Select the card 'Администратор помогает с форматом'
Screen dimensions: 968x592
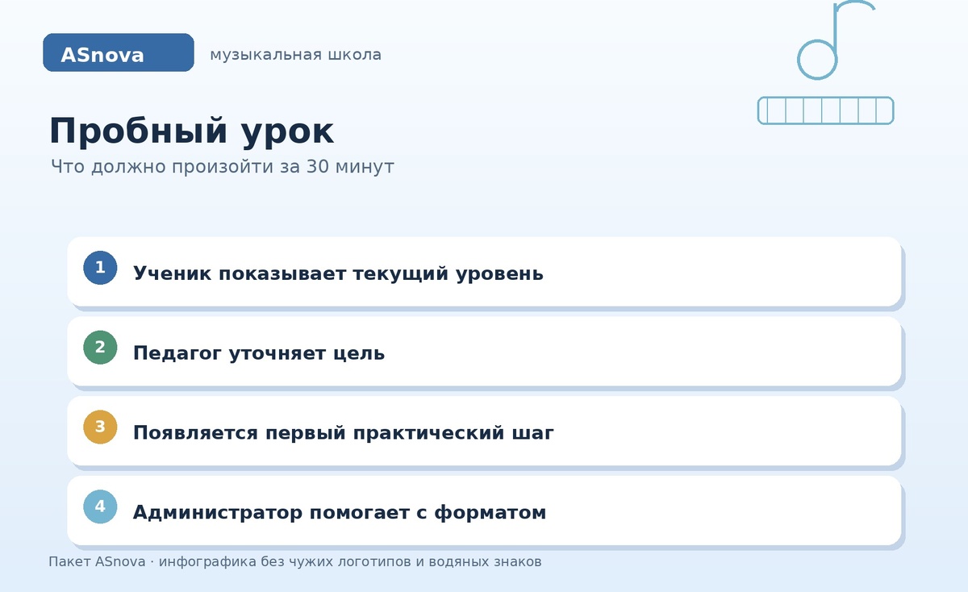tap(484, 511)
